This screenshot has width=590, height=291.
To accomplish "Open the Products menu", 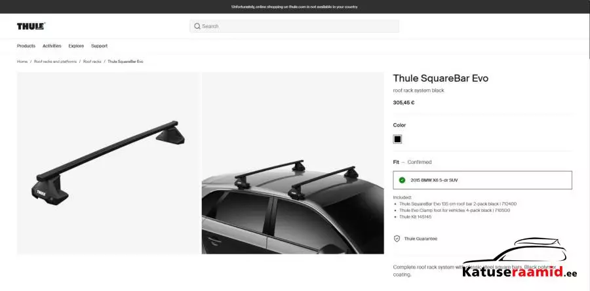I will (26, 46).
